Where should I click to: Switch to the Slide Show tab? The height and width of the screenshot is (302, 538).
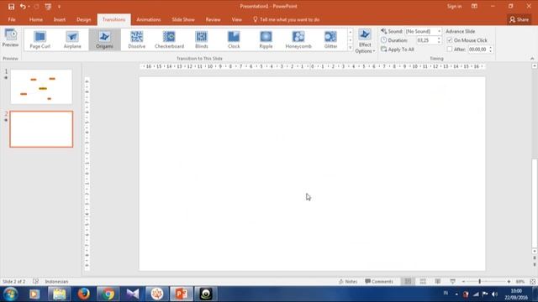point(183,19)
